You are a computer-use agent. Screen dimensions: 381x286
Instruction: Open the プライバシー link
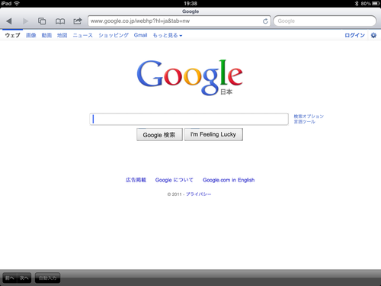click(199, 194)
